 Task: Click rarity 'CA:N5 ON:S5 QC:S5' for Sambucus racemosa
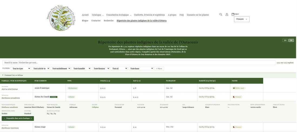207,127
